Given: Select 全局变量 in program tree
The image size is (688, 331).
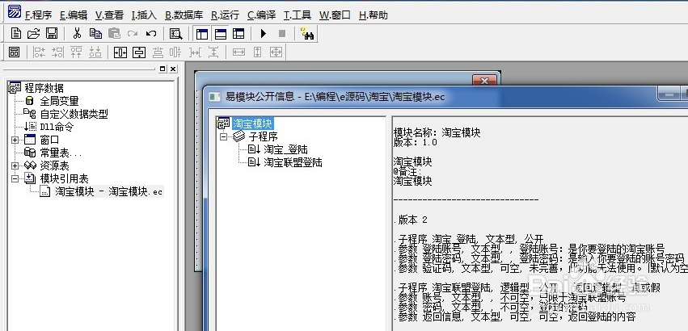Looking at the screenshot, I should click(59, 101).
